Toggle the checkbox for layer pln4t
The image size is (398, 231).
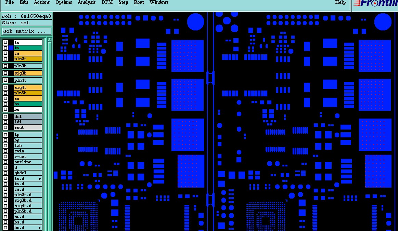click(x=5, y=80)
